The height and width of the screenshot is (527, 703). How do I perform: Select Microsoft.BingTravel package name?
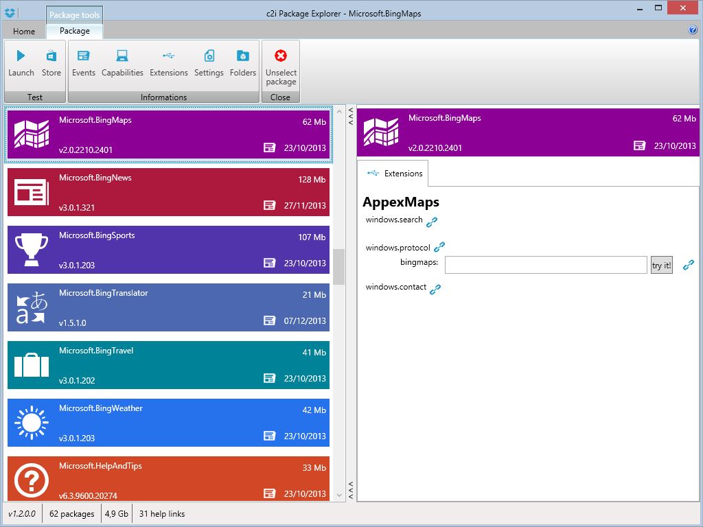pyautogui.click(x=96, y=351)
